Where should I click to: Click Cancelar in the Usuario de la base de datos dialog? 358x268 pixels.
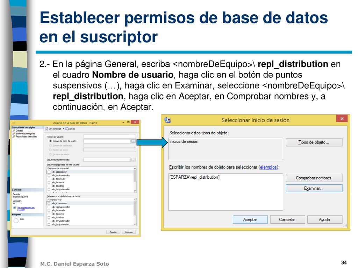coord(129,232)
